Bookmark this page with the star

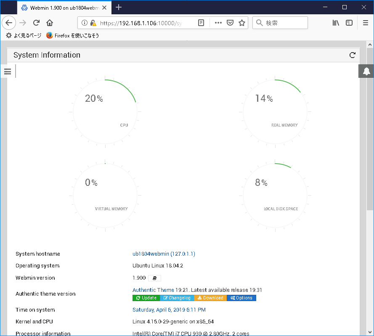tap(242, 23)
